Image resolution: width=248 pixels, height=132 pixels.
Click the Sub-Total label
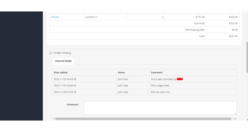click(199, 23)
